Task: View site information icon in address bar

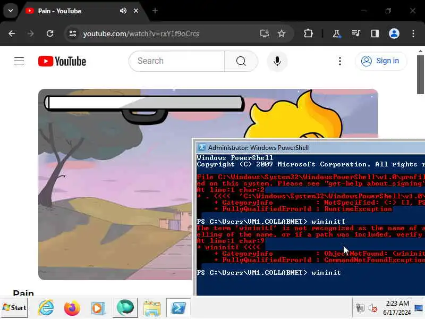Action: (x=72, y=33)
